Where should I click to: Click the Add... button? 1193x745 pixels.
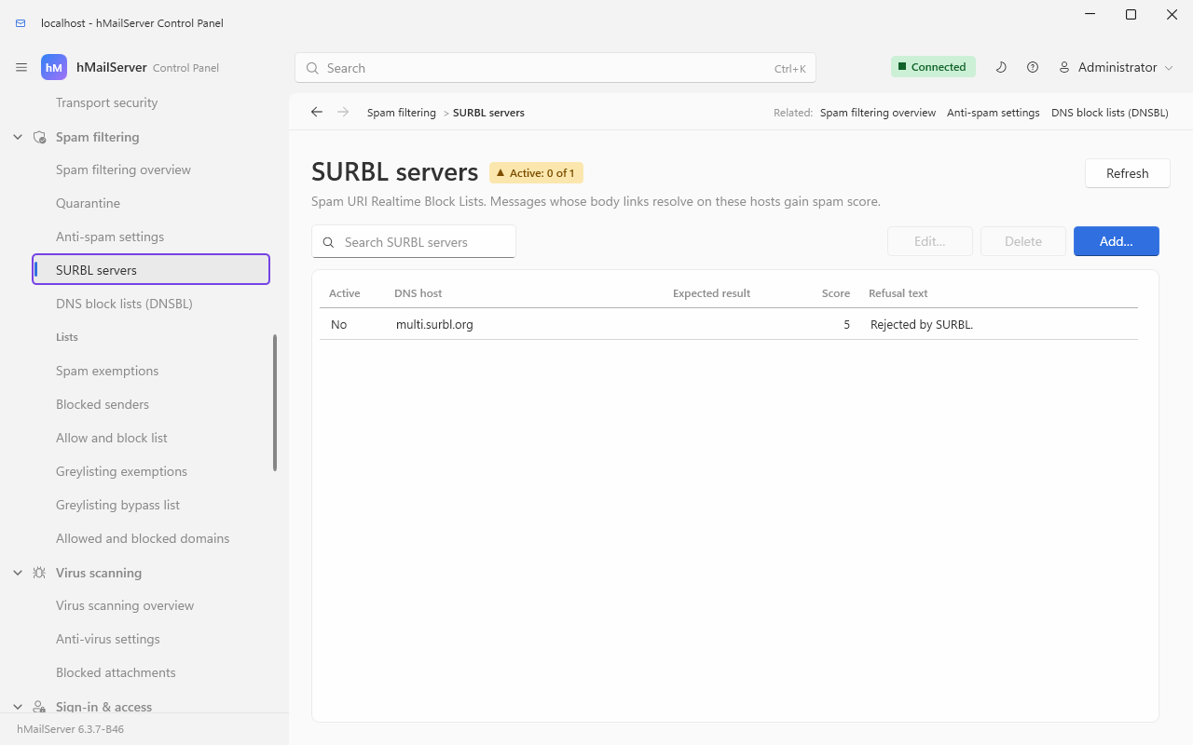click(x=1116, y=241)
